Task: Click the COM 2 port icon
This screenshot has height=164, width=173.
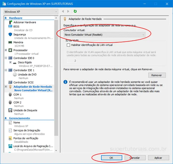Action: click(10, 102)
